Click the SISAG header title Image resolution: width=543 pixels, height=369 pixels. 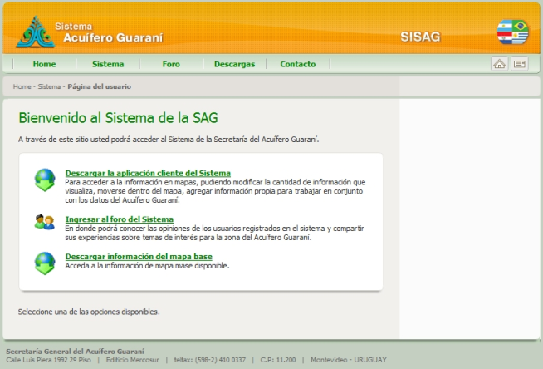[x=419, y=37]
